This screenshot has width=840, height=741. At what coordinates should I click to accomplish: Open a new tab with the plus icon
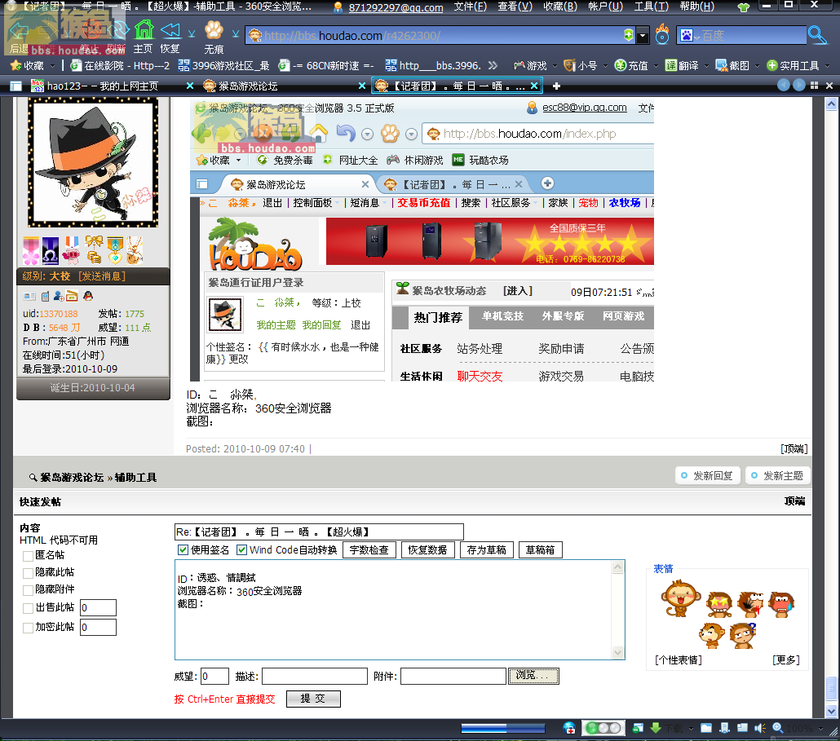557,86
